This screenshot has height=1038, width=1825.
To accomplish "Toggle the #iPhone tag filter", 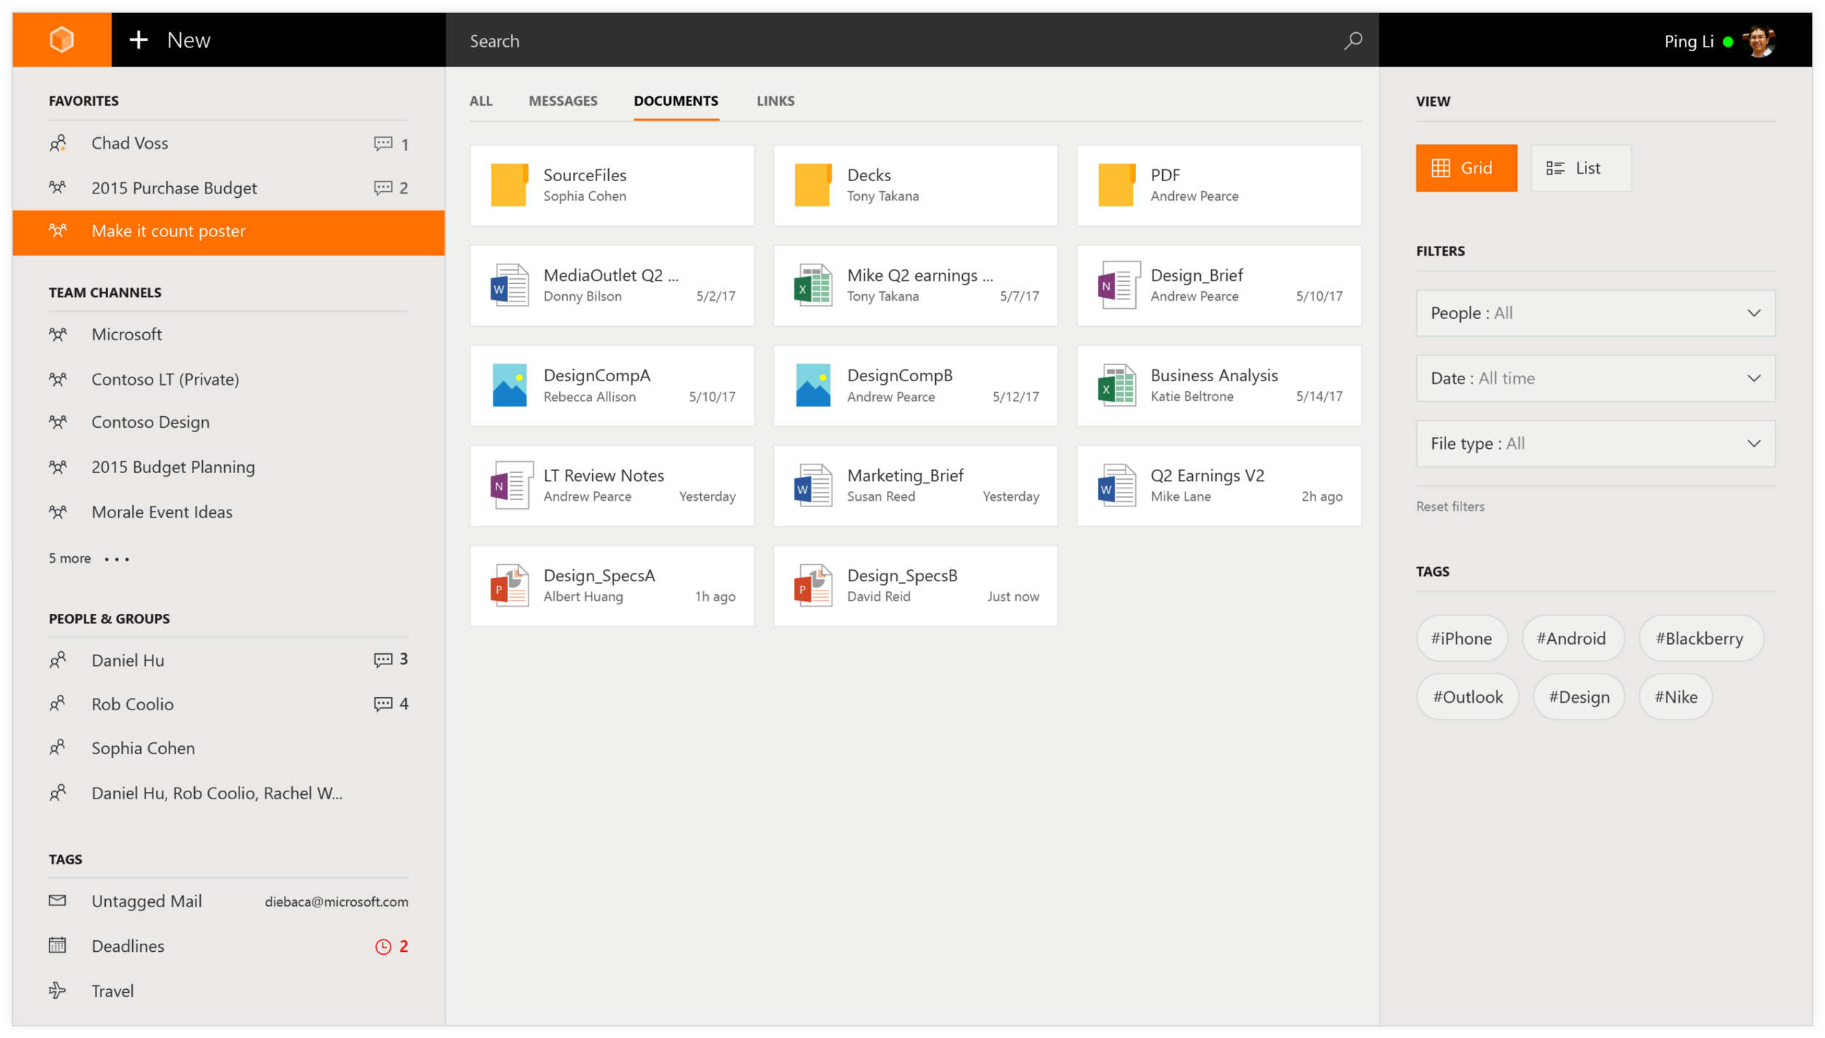I will [1461, 639].
